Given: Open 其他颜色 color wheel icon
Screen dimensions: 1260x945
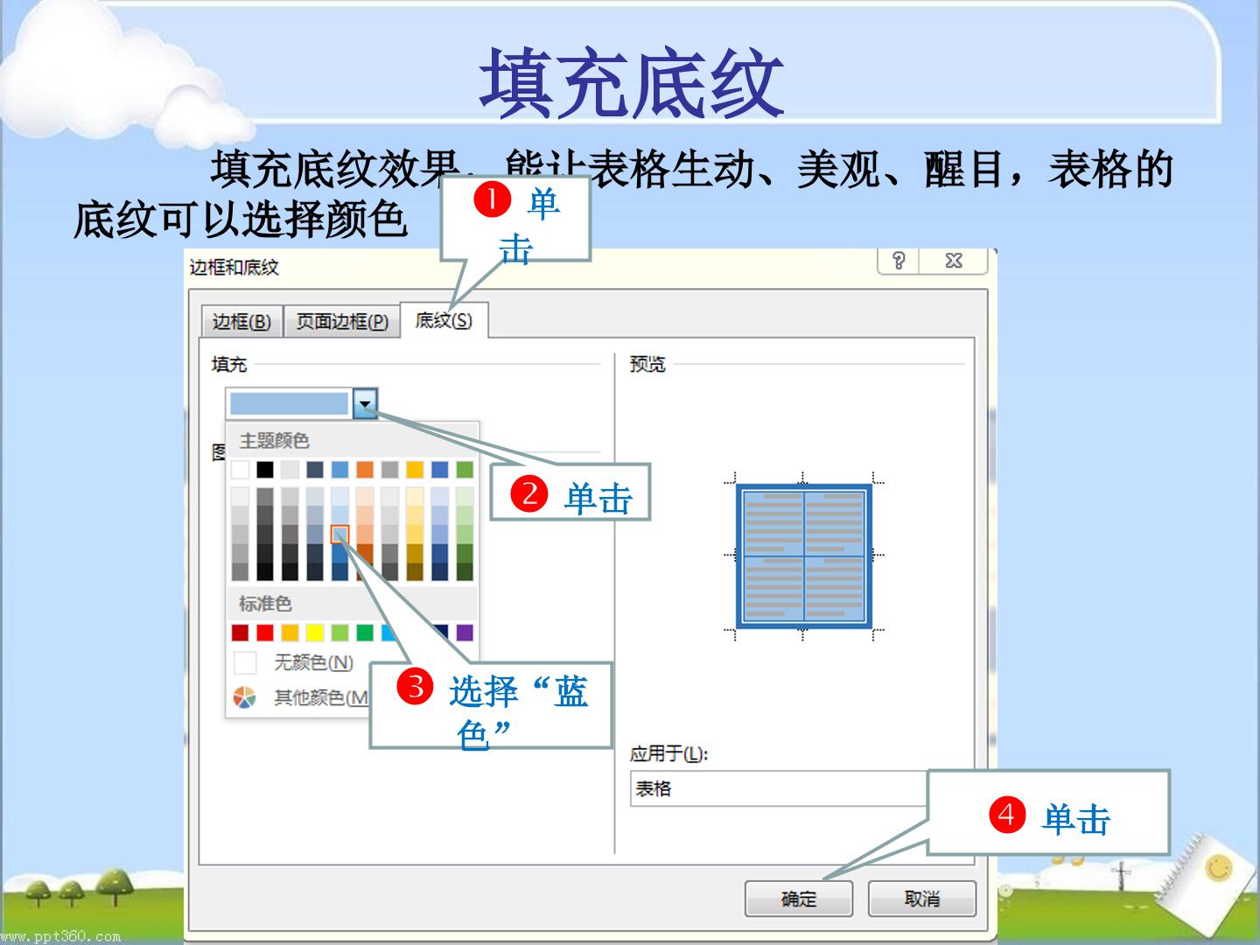Looking at the screenshot, I should 245,697.
